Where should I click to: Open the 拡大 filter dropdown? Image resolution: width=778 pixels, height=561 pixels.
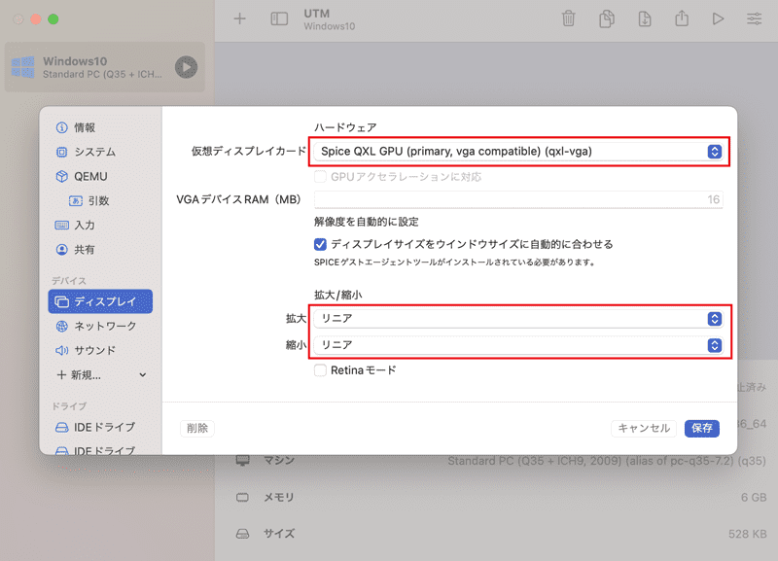click(x=518, y=319)
